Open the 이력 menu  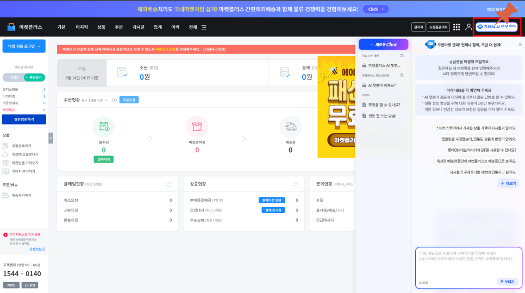tap(175, 27)
